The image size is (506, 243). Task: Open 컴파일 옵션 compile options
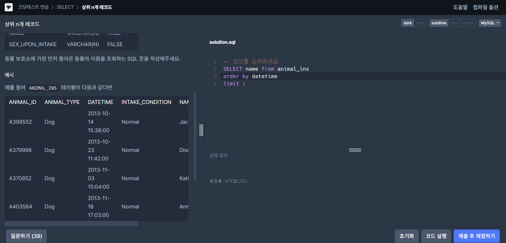tap(486, 7)
